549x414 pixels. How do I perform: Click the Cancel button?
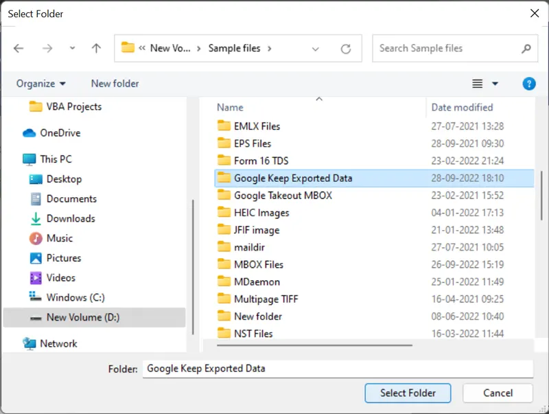498,393
